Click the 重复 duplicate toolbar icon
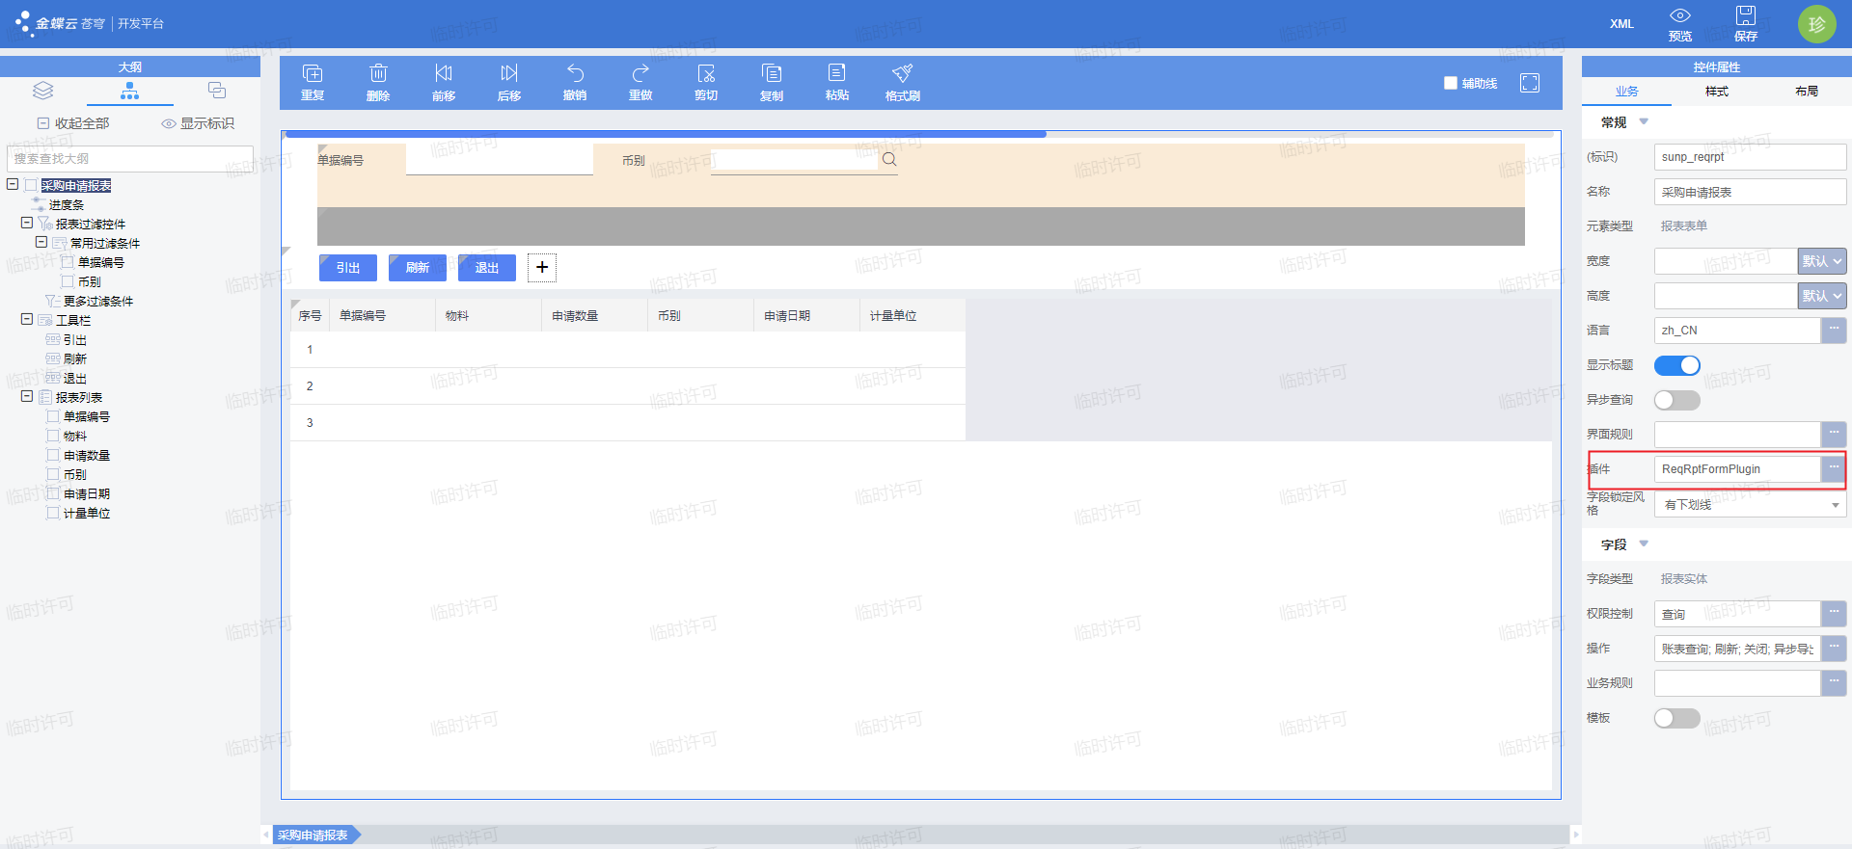The width and height of the screenshot is (1852, 849). (313, 74)
